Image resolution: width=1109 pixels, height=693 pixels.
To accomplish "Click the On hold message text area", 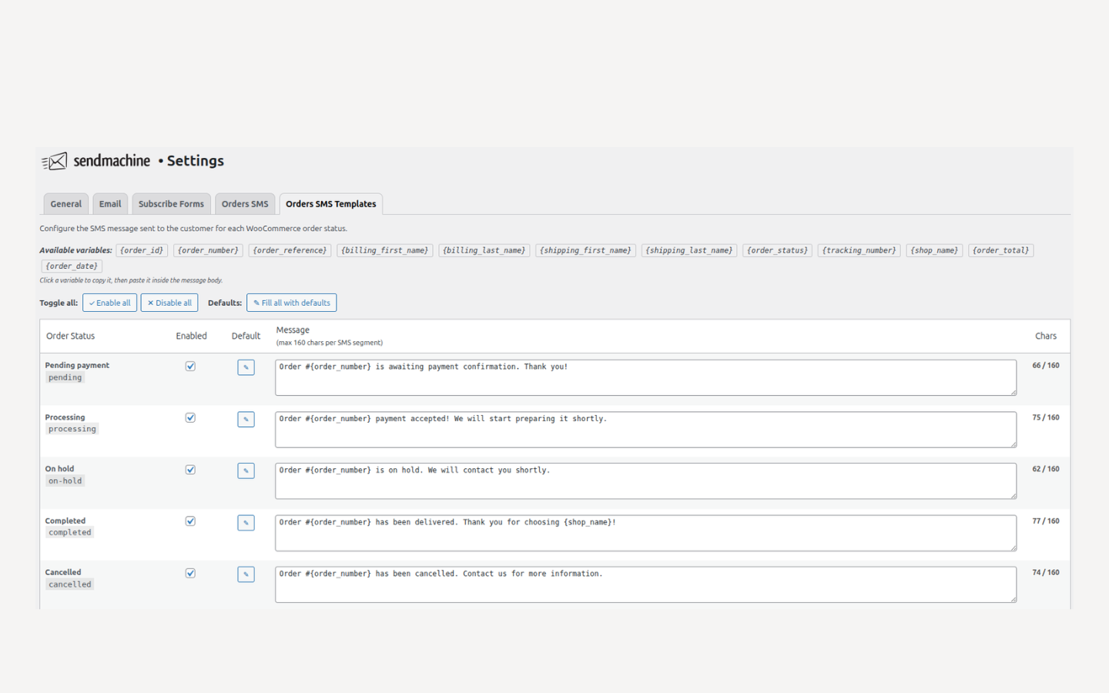I will click(x=645, y=480).
